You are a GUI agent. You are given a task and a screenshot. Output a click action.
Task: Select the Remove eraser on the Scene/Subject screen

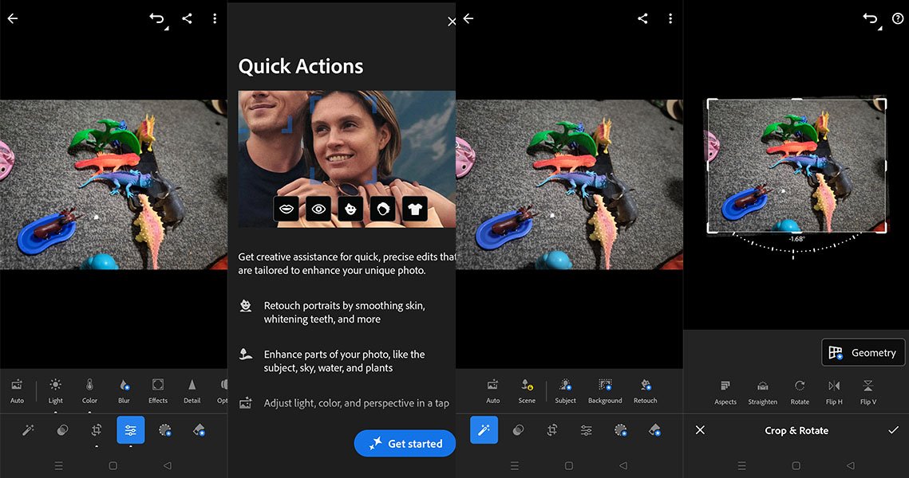(654, 430)
